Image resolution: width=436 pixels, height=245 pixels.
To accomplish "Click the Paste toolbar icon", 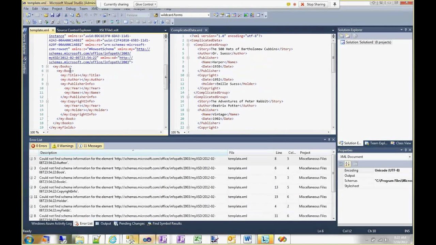I will tap(78, 15).
